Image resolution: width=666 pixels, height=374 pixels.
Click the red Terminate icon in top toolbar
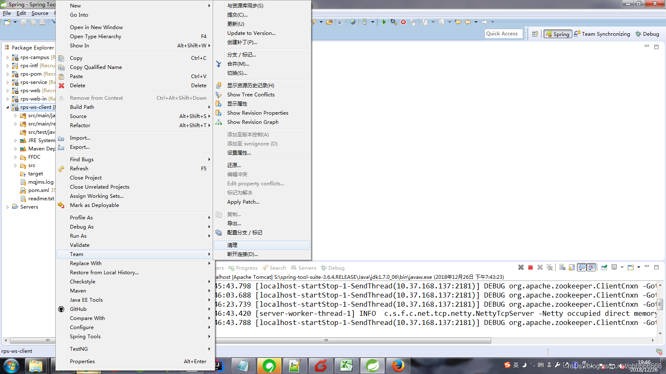pyautogui.click(x=403, y=22)
